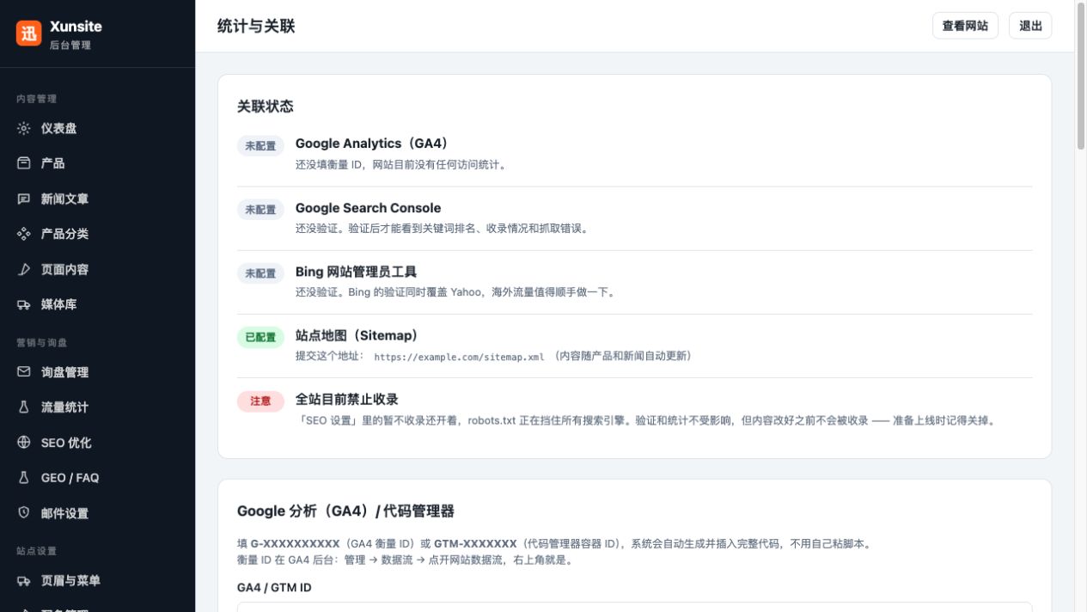Click the 页眉与菜单 truck icon
Viewport: 1087px width, 612px height.
coord(24,581)
